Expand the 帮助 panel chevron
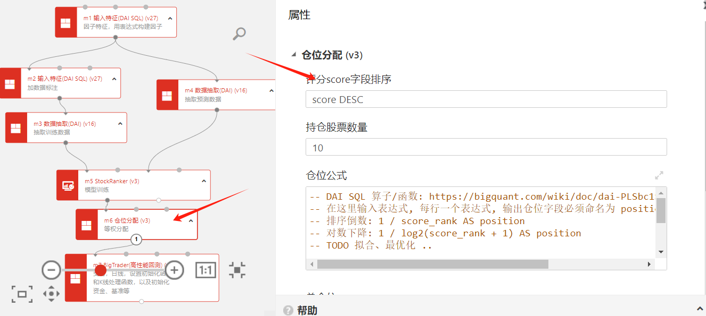Screen dimensions: 706x316 700,309
